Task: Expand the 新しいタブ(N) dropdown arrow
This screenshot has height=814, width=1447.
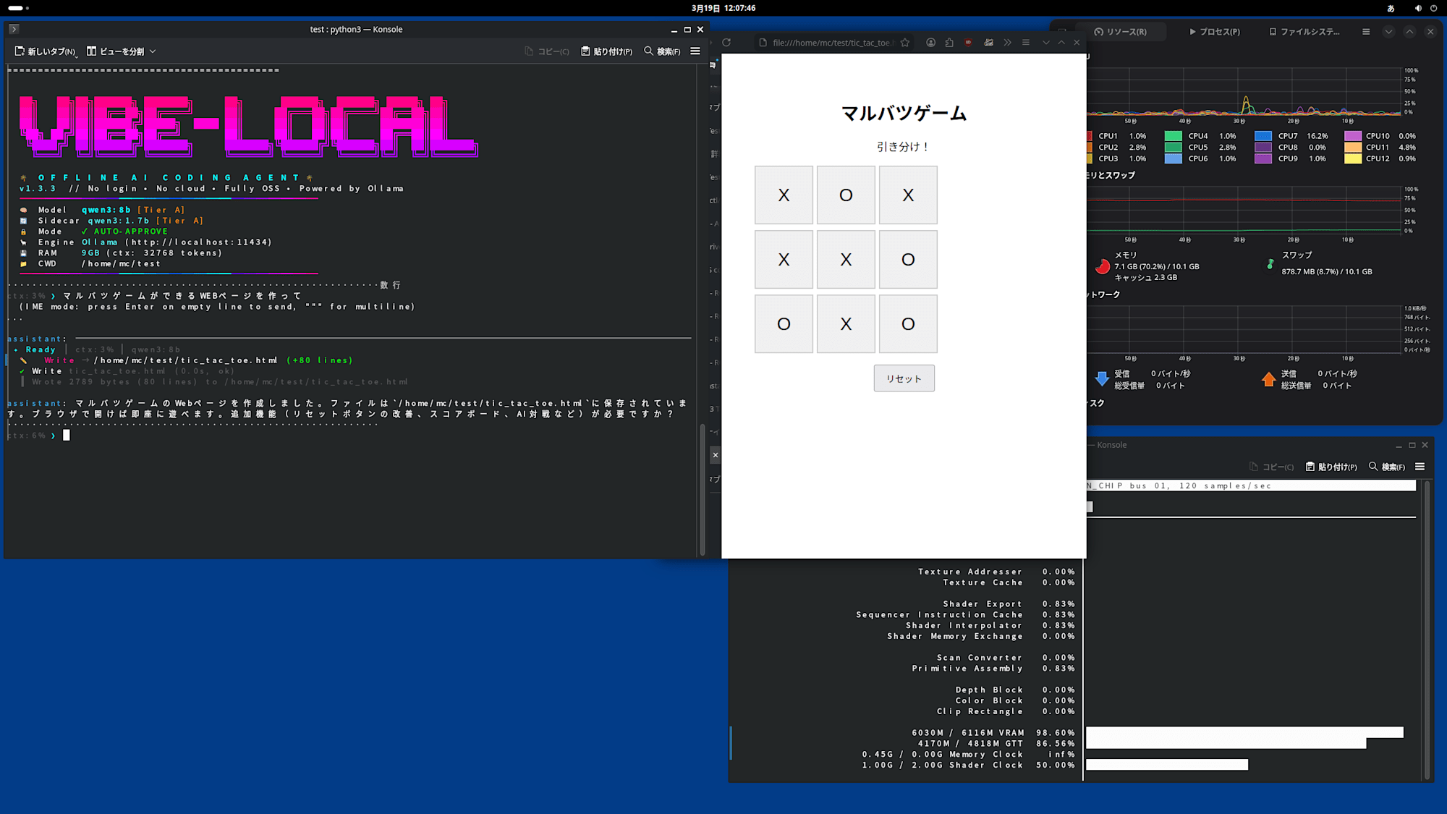Action: (77, 57)
